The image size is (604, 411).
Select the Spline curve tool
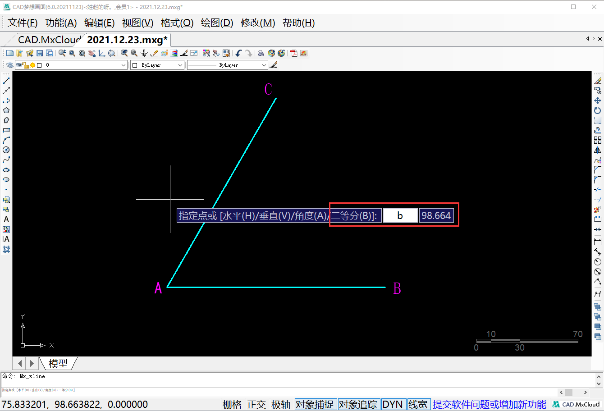tap(6, 160)
